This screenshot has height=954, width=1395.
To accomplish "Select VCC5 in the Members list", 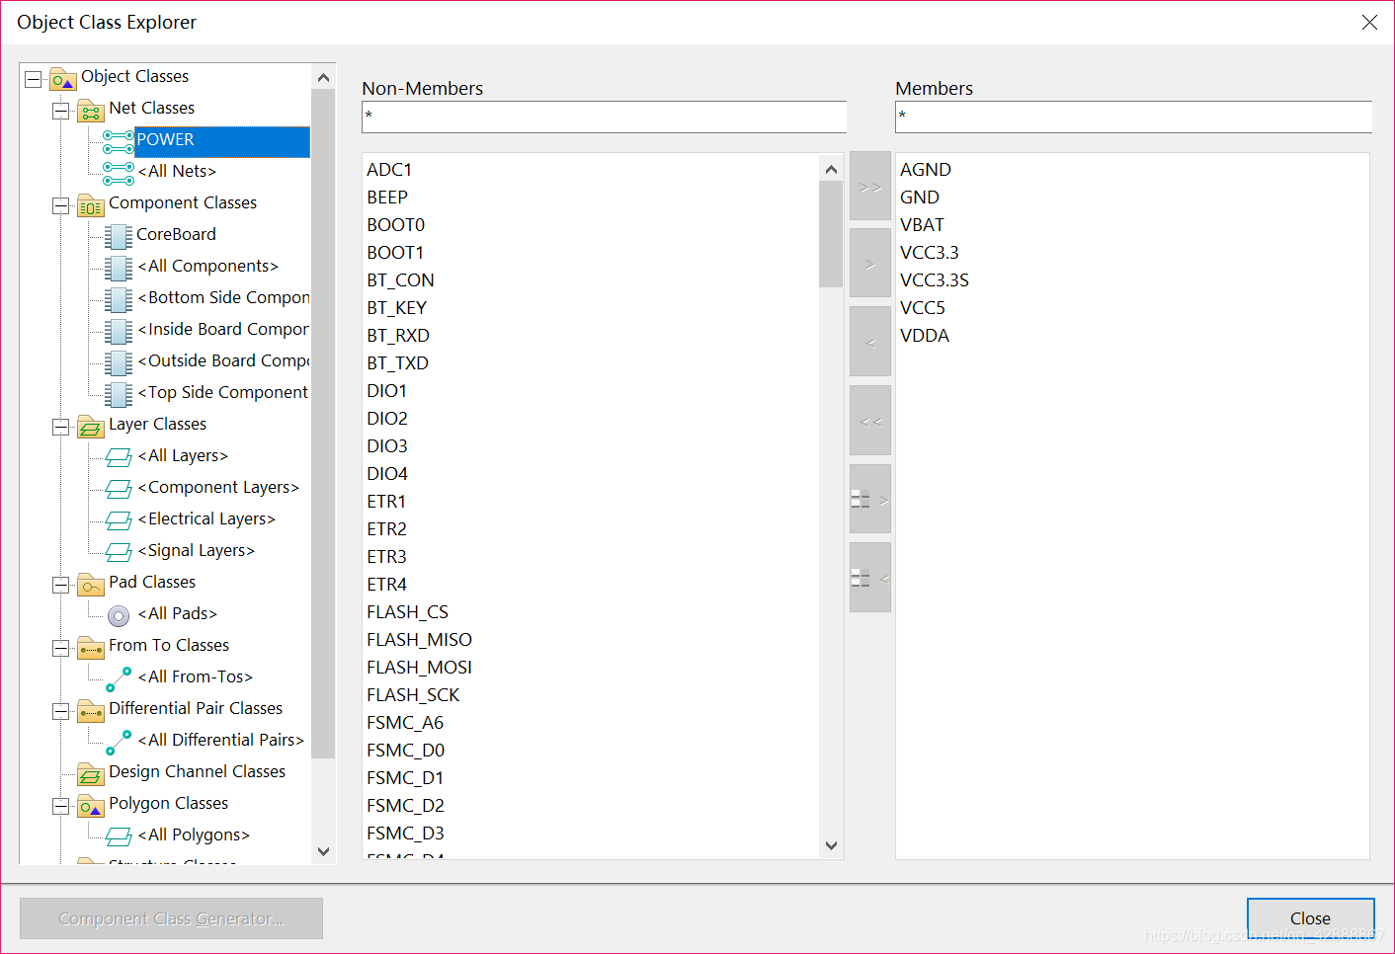I will [x=922, y=308].
